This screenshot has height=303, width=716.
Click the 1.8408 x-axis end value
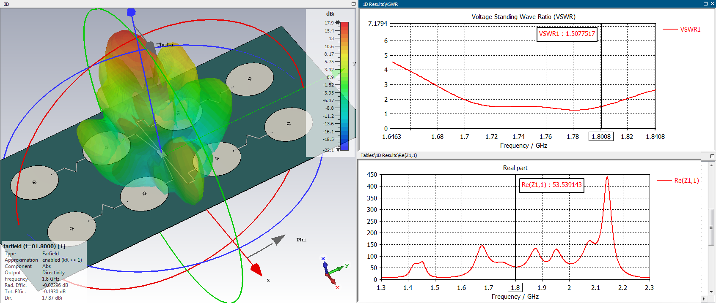[655, 137]
